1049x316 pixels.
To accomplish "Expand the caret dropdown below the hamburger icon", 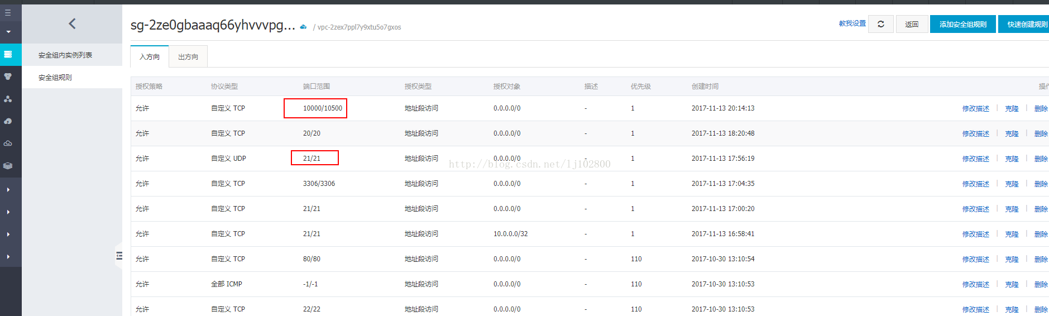I will (8, 32).
